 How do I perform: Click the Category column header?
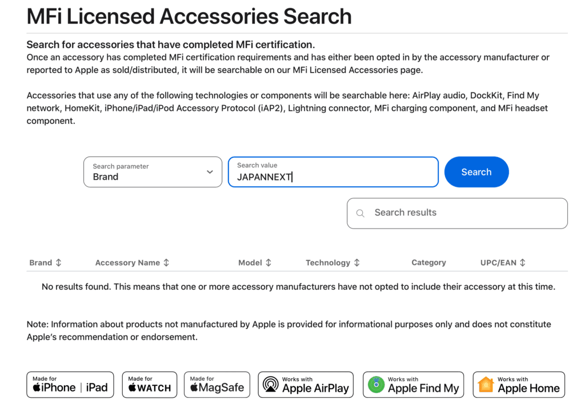coord(428,263)
